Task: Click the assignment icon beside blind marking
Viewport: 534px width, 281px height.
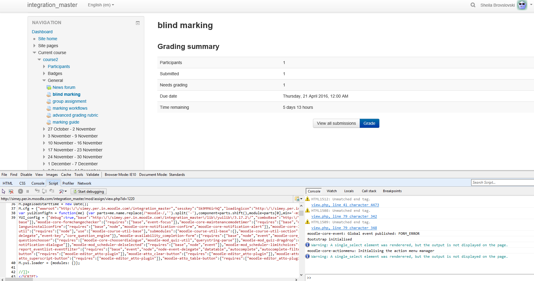Action: [x=49, y=94]
